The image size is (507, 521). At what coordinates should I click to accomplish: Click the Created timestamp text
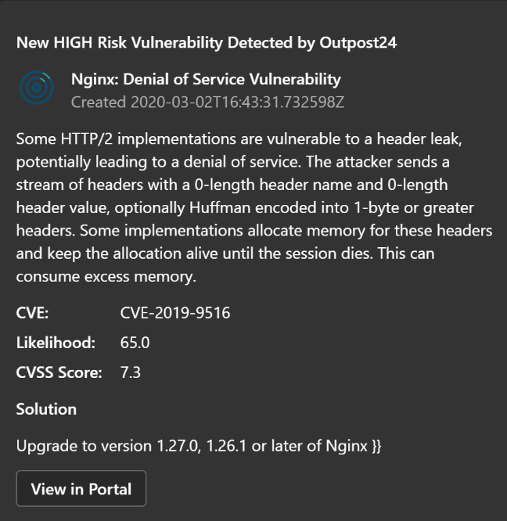[208, 102]
